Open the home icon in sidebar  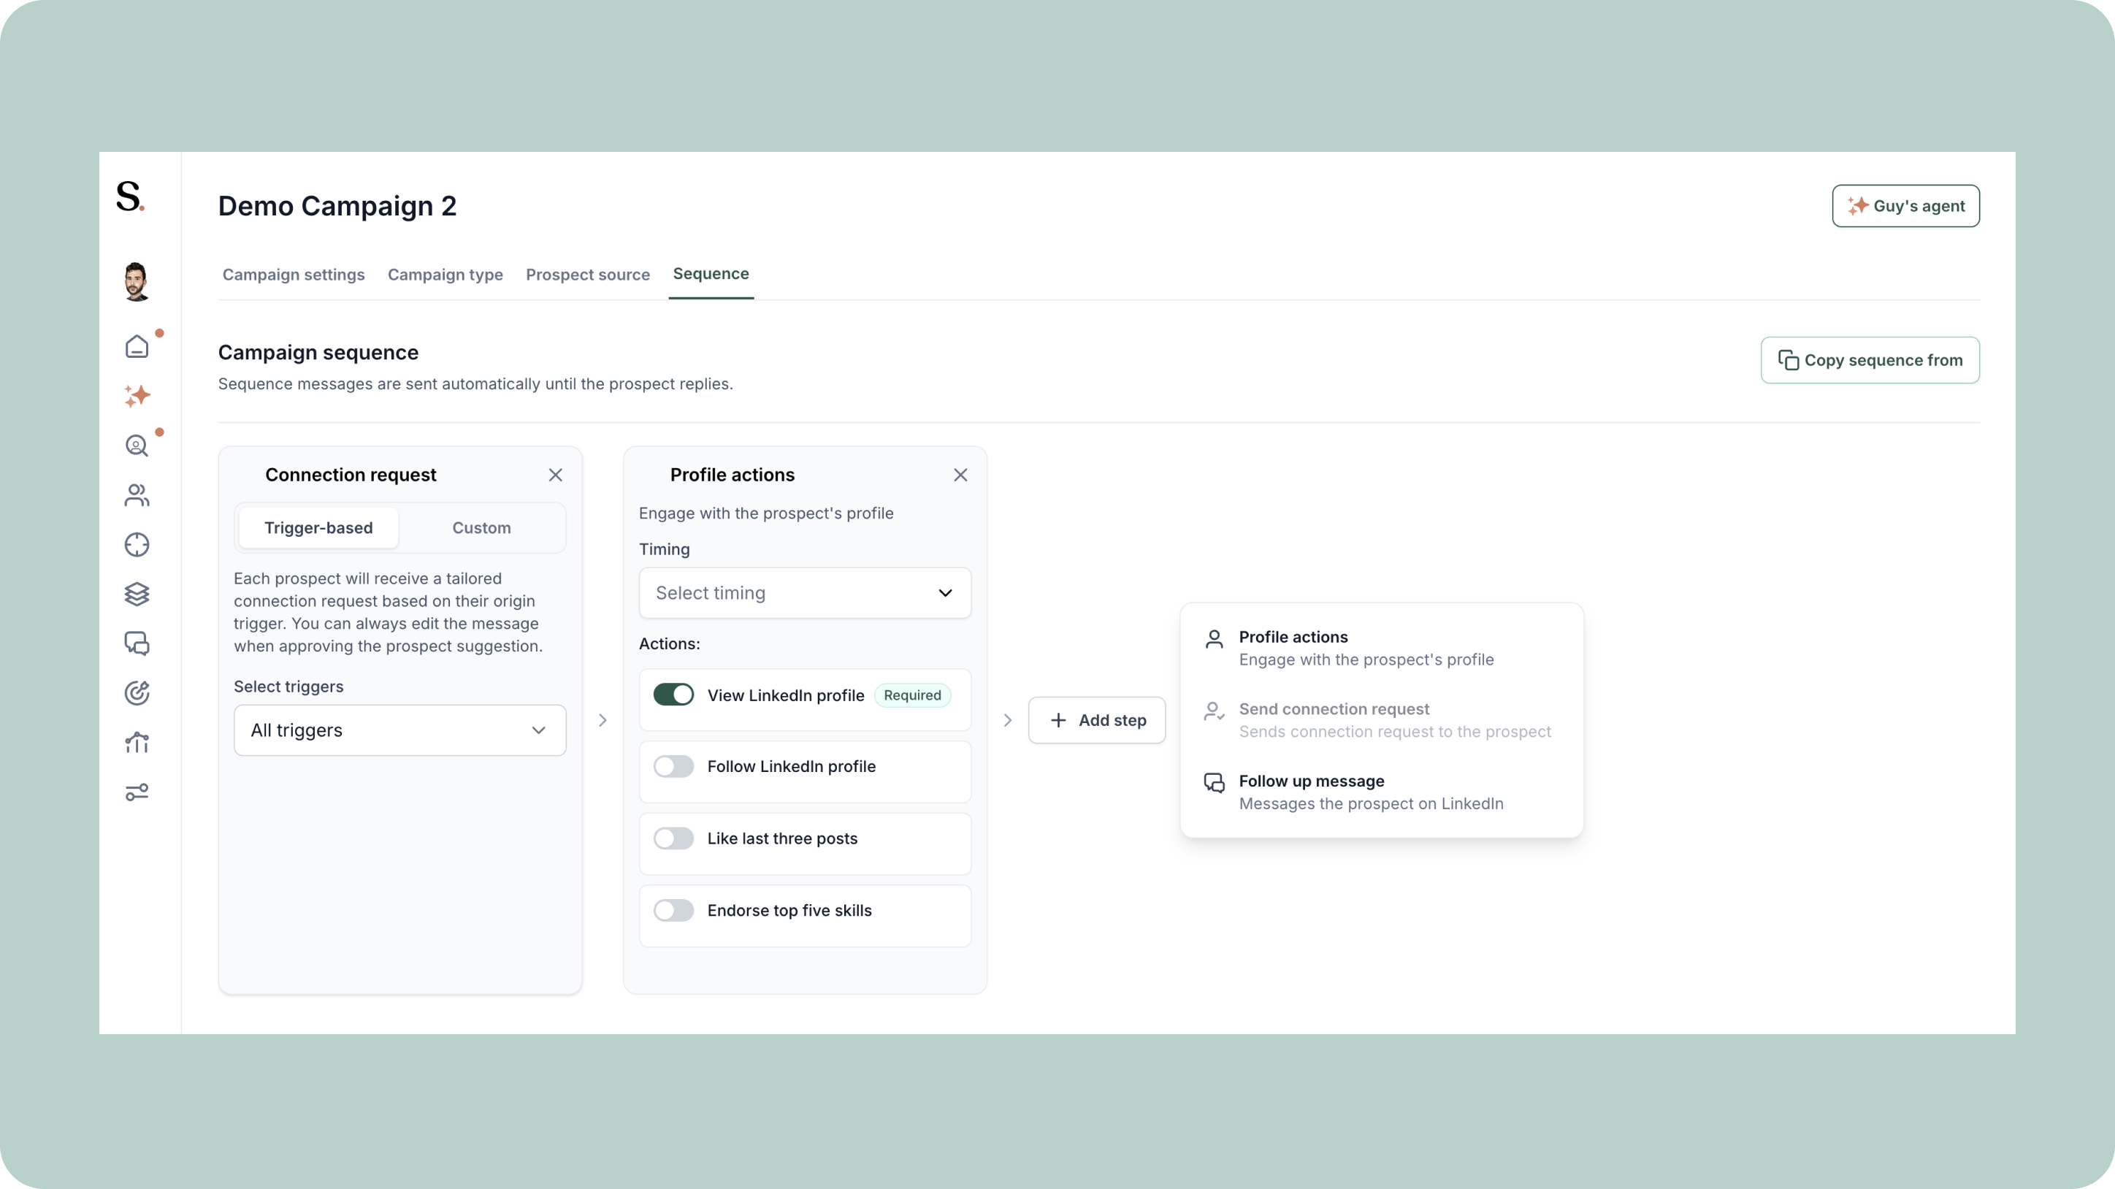point(137,346)
